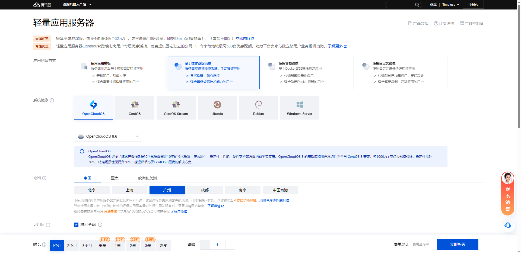Click info icon next to 地域
Image resolution: width=521 pixels, height=254 pixels.
pos(44,178)
